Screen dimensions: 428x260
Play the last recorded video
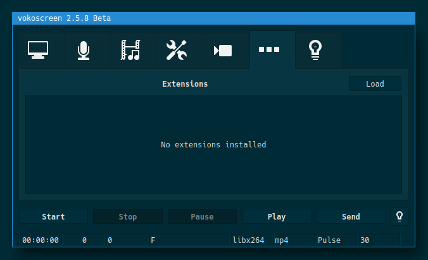(x=277, y=216)
